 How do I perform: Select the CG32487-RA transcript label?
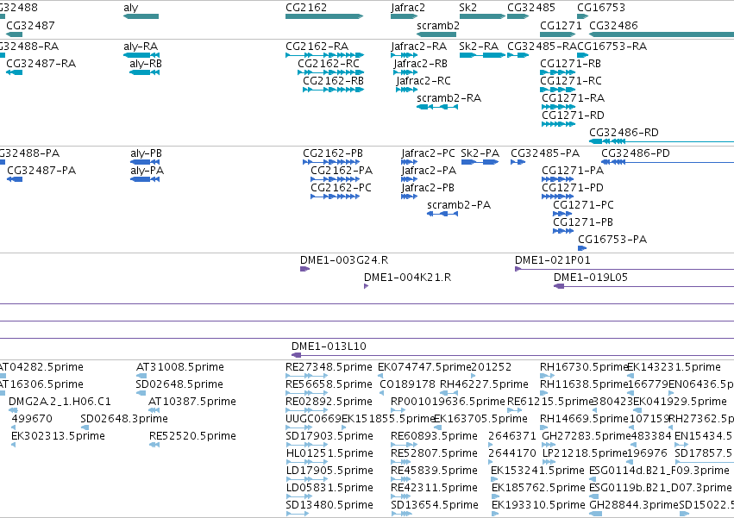click(41, 64)
